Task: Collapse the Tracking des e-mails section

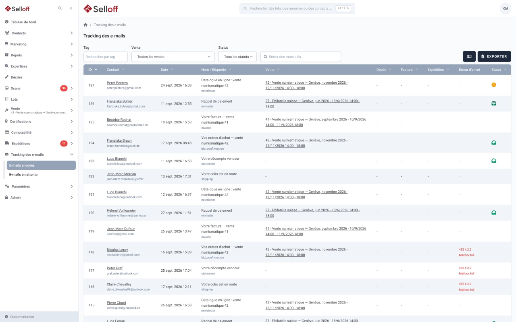Action: pos(39,155)
